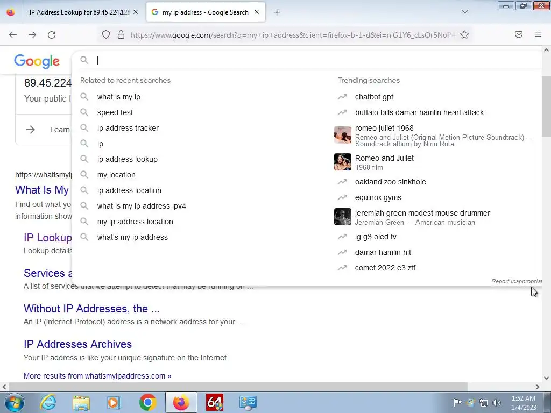The height and width of the screenshot is (413, 551).
Task: Open a new tab with plus button
Action: (x=277, y=12)
